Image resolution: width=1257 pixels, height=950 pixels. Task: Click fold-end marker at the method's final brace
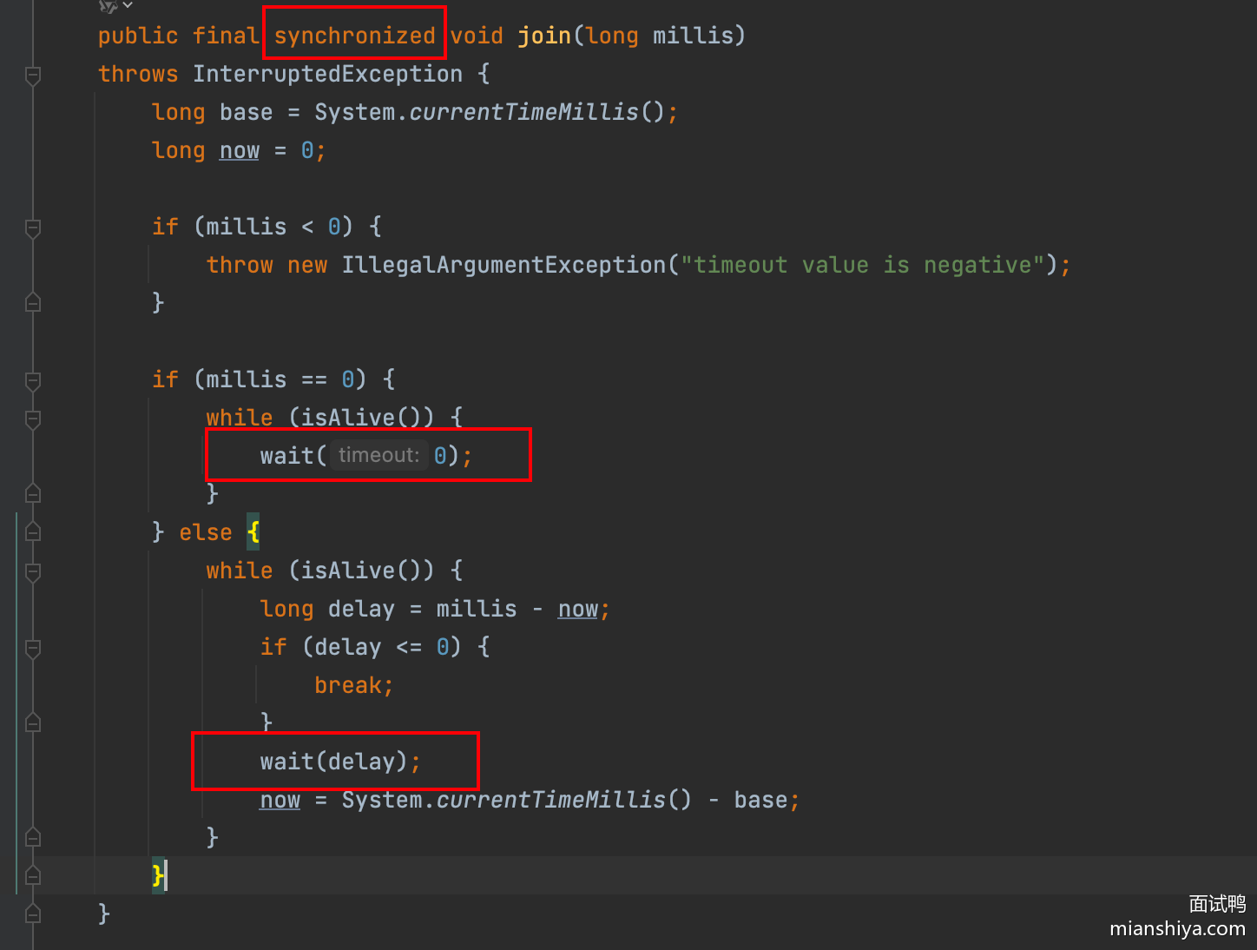[33, 914]
